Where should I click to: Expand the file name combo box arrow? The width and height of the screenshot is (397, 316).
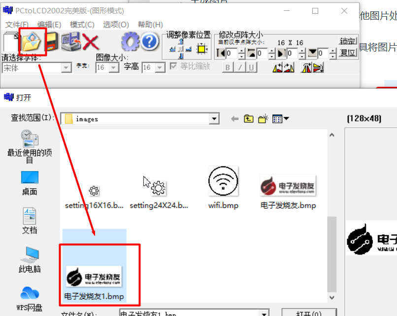click(264, 313)
